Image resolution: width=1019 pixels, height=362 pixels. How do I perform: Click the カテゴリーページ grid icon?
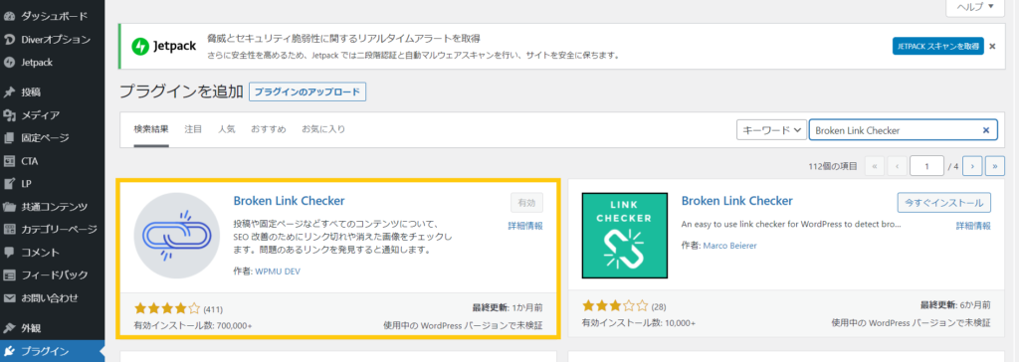tap(10, 230)
